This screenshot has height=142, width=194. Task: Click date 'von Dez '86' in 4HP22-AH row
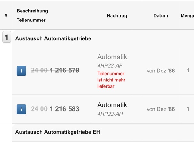161,109
